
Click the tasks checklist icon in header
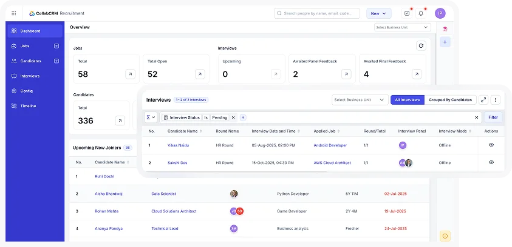pyautogui.click(x=406, y=13)
